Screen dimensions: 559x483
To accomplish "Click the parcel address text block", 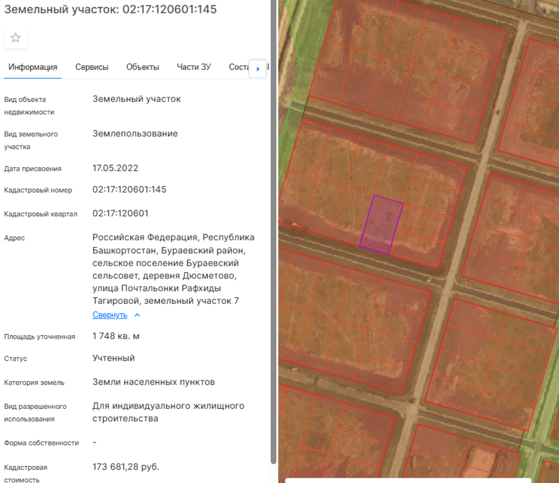I will click(x=173, y=269).
